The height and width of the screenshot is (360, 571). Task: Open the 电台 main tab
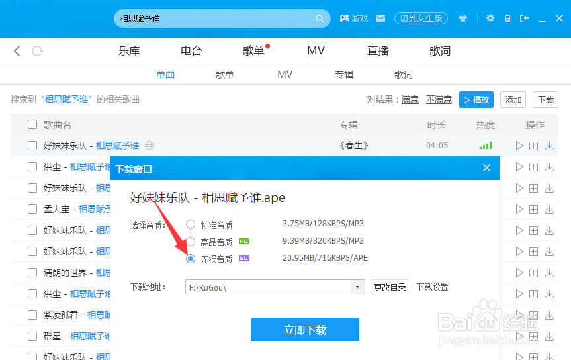click(191, 51)
